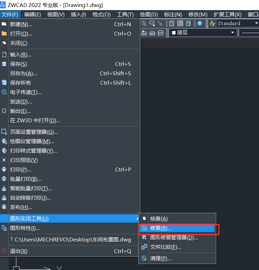Open the linetype dropdown with line preview
259x270 pixels.
pos(250,32)
